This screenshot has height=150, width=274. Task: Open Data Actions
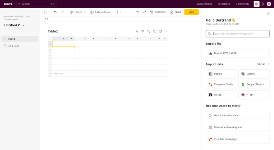click(x=100, y=12)
